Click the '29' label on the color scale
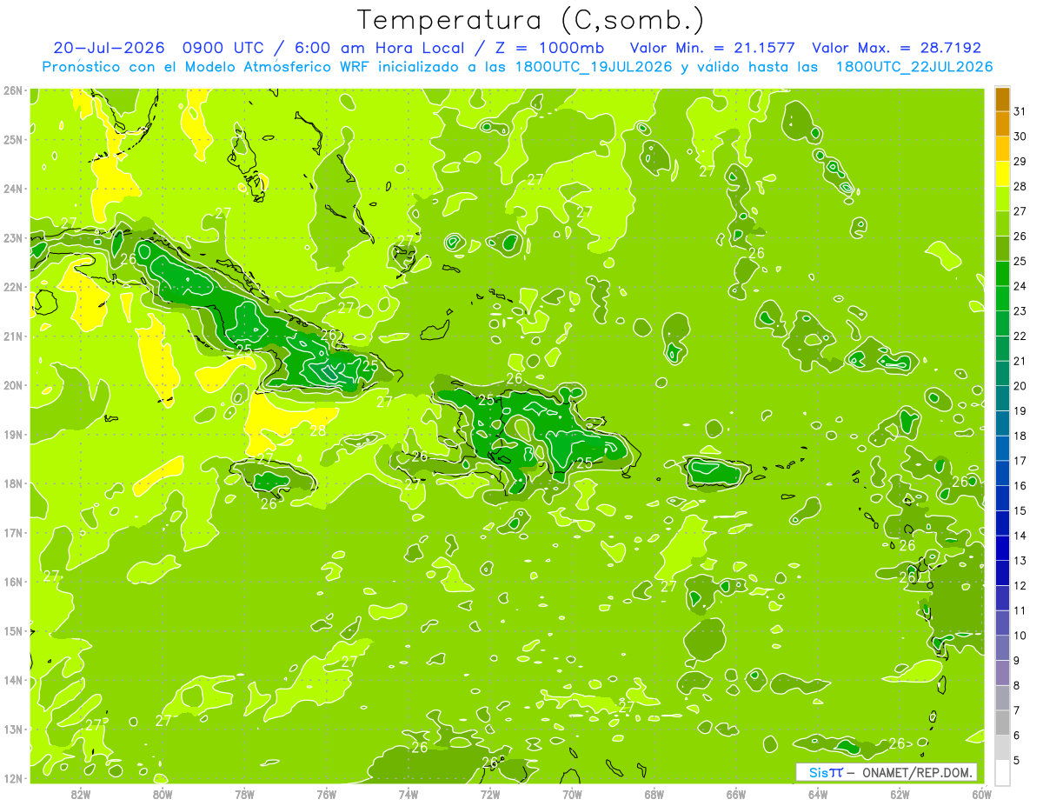1043x806 pixels. click(1020, 162)
